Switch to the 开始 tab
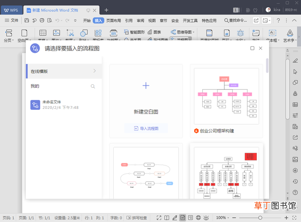The height and width of the screenshot is (222, 301). tap(87, 20)
